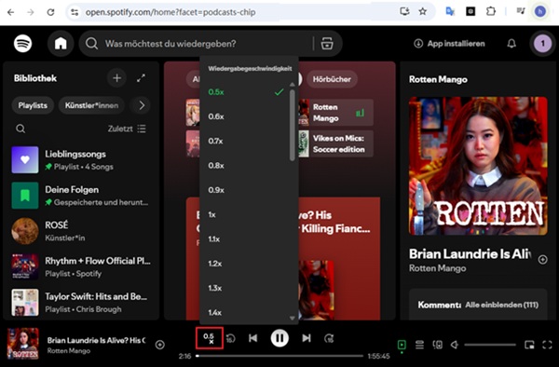Select 0.6x playback speed
Image resolution: width=559 pixels, height=367 pixels.
246,116
